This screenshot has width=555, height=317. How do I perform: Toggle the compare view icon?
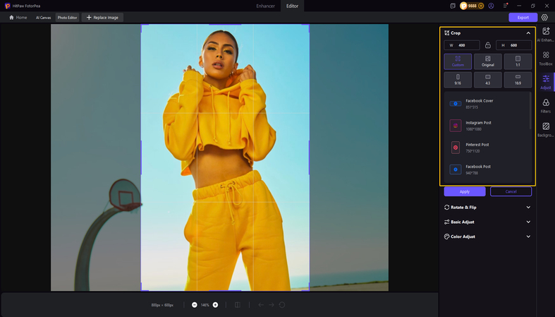pyautogui.click(x=238, y=305)
